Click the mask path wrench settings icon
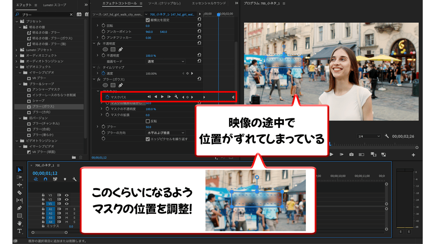435x244 pixels. click(x=176, y=97)
